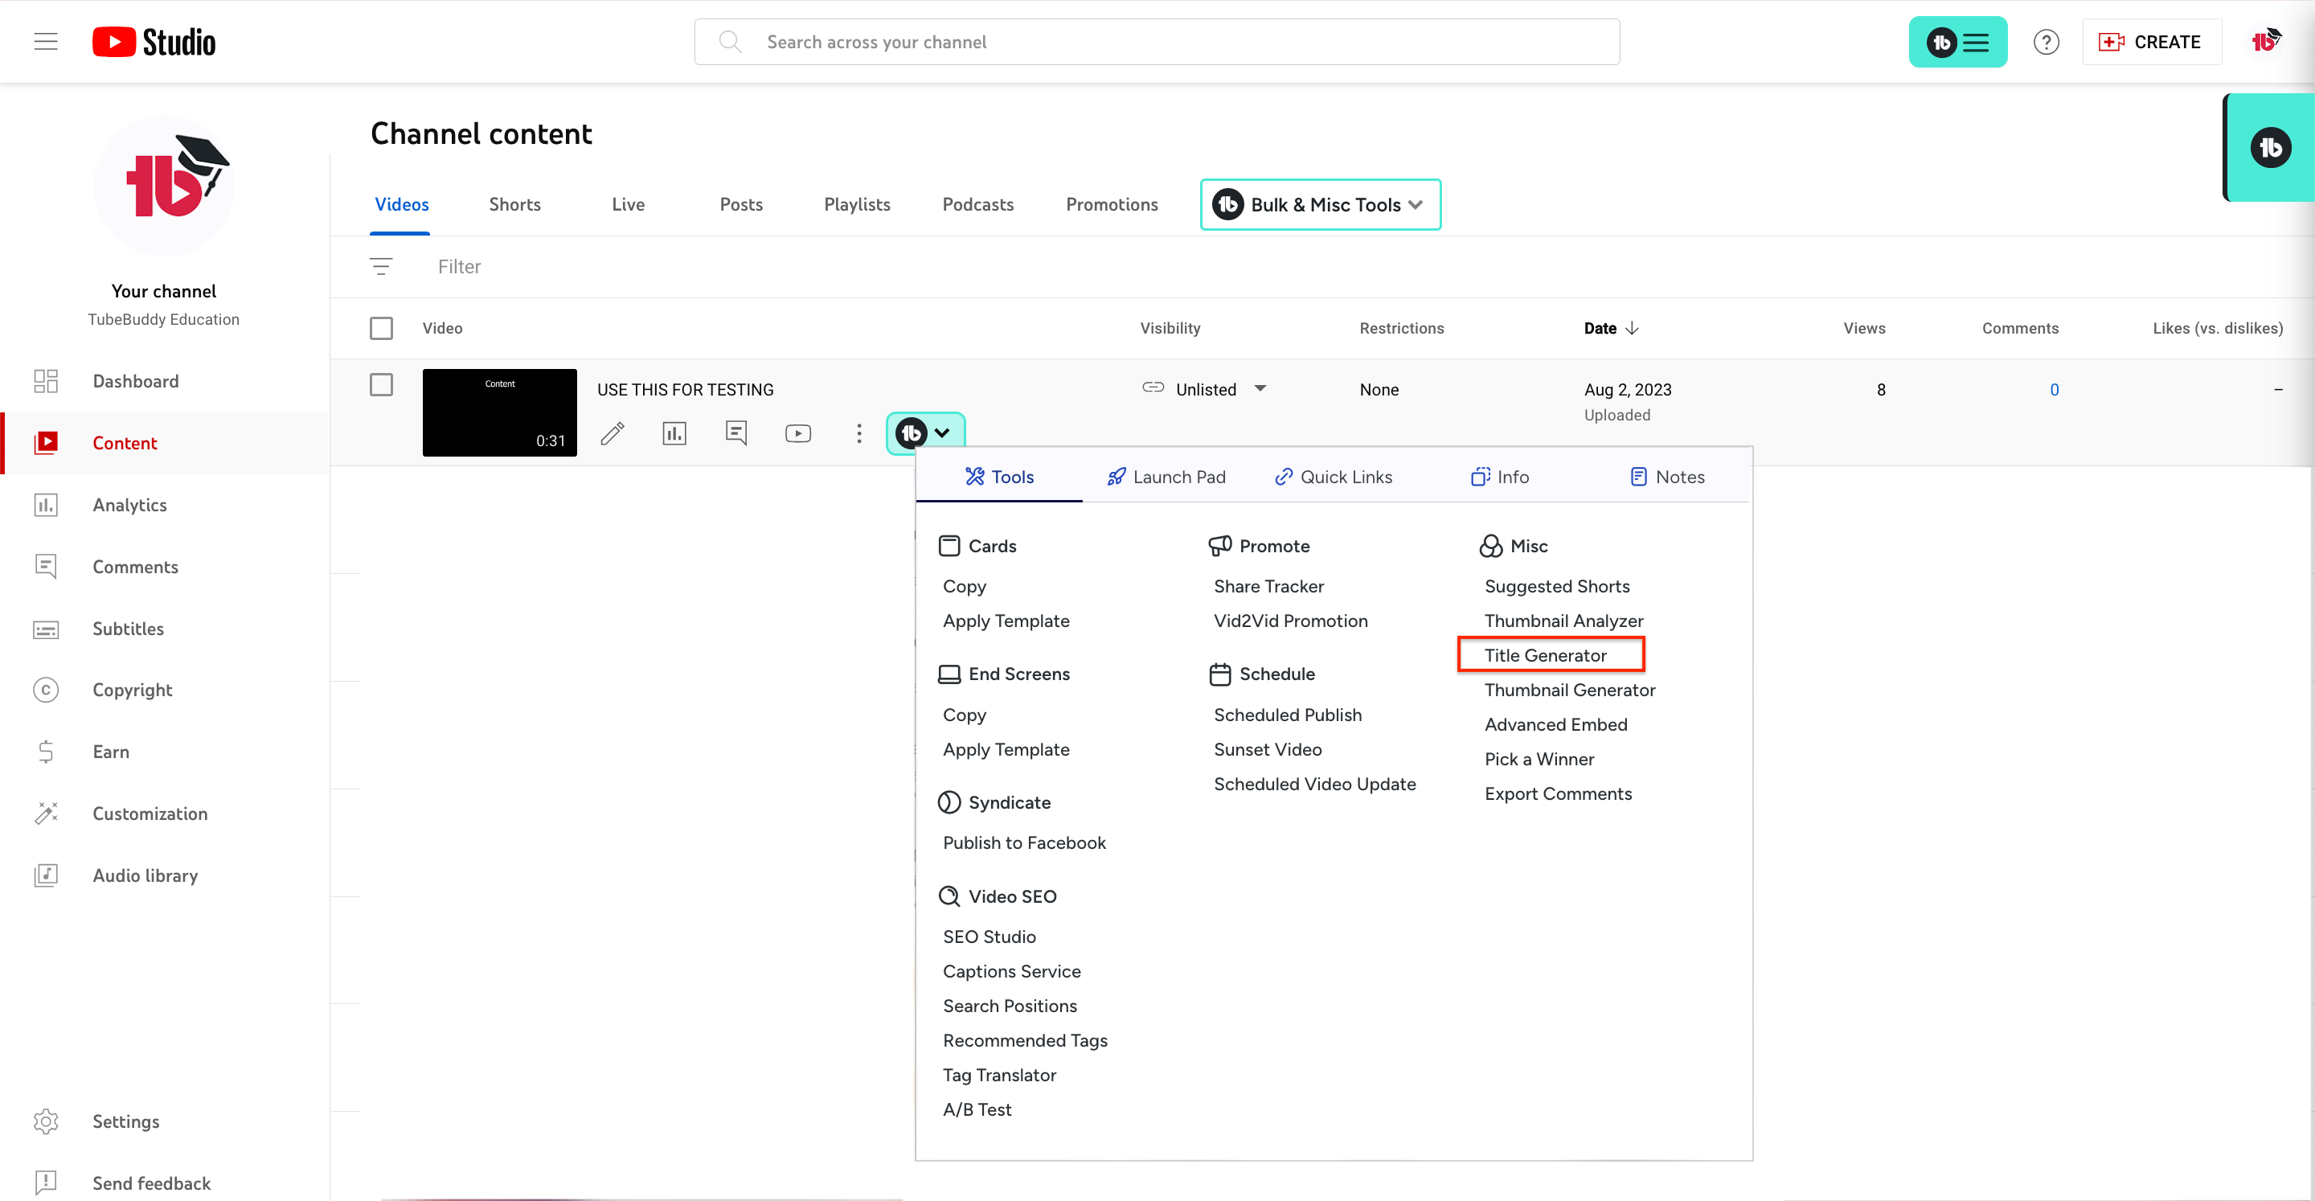This screenshot has height=1201, width=2315.
Task: Open Thumbnail Generator tool
Action: point(1569,691)
